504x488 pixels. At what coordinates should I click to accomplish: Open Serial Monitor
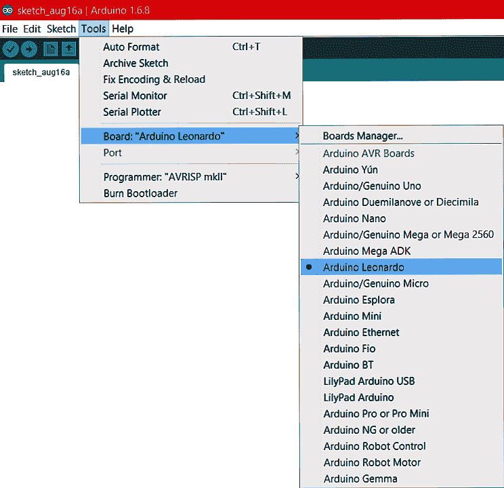(190, 96)
